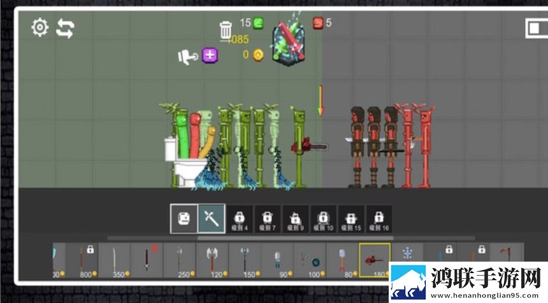The width and height of the screenshot is (548, 303).
Task: Tap locked category level 10
Action: [x=323, y=219]
